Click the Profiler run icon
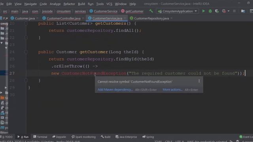This screenshot has height=142, width=253. tap(224, 11)
